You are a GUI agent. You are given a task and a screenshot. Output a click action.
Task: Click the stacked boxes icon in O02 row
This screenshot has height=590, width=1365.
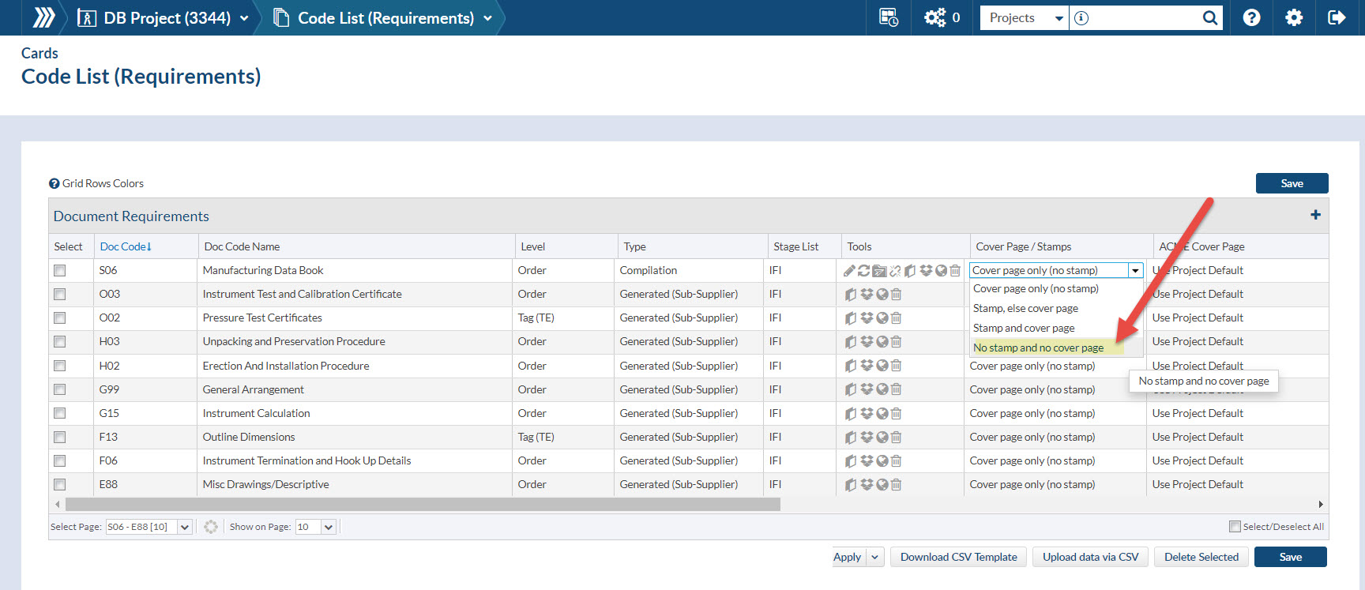[x=867, y=318]
